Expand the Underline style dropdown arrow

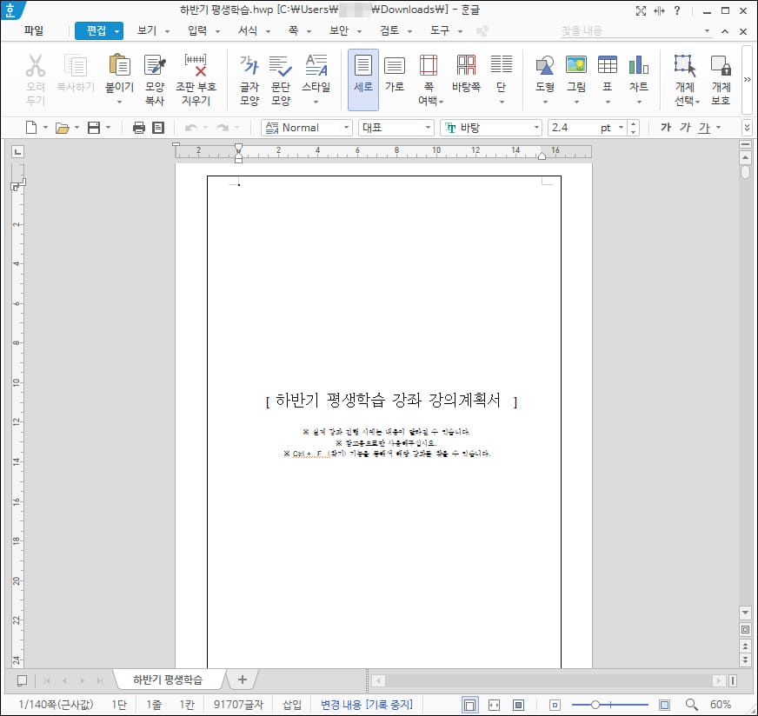(x=718, y=128)
